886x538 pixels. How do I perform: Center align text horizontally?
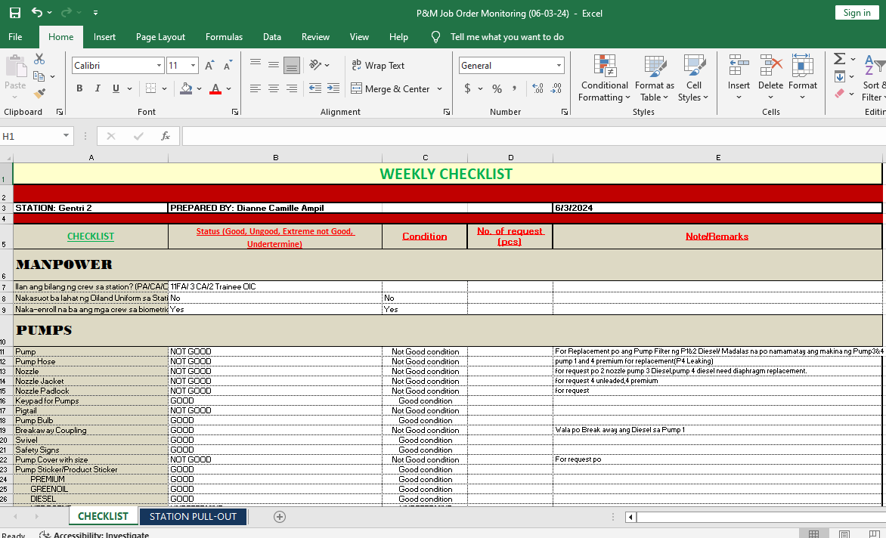(273, 88)
